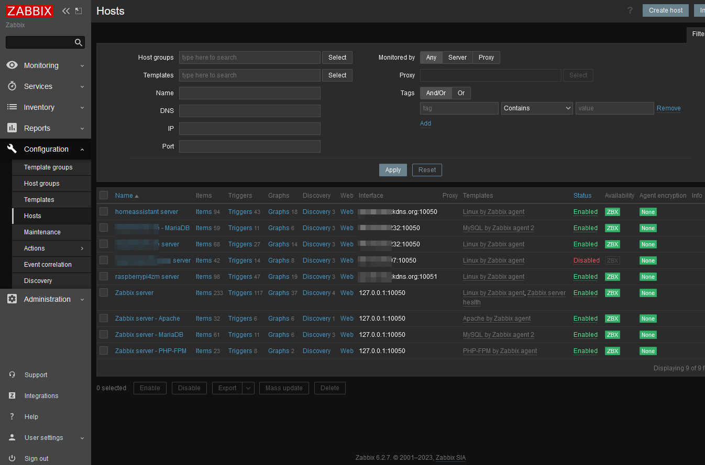The image size is (705, 465).
Task: Click the search magnifier icon
Action: [x=79, y=43]
